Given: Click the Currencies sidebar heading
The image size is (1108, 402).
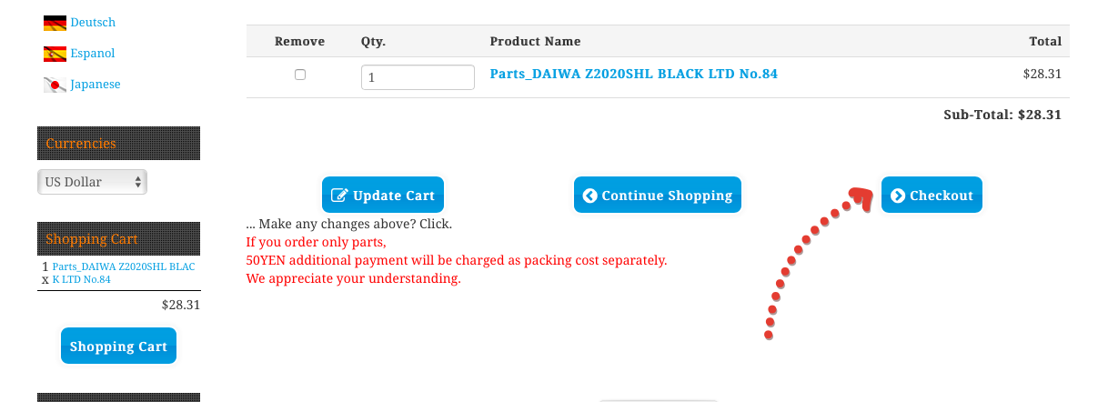Looking at the screenshot, I should click(x=81, y=144).
